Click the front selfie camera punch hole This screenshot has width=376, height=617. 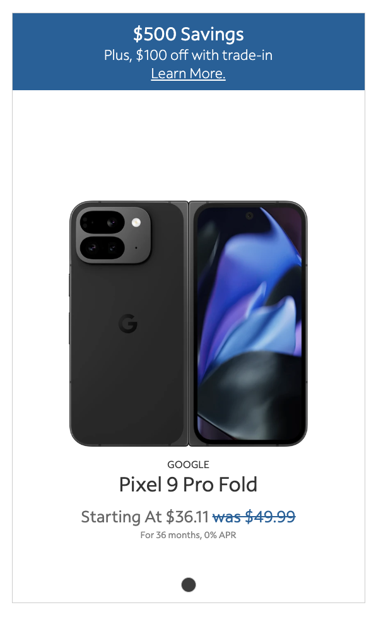(249, 216)
